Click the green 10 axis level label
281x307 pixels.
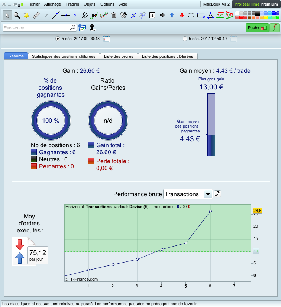click(256, 251)
